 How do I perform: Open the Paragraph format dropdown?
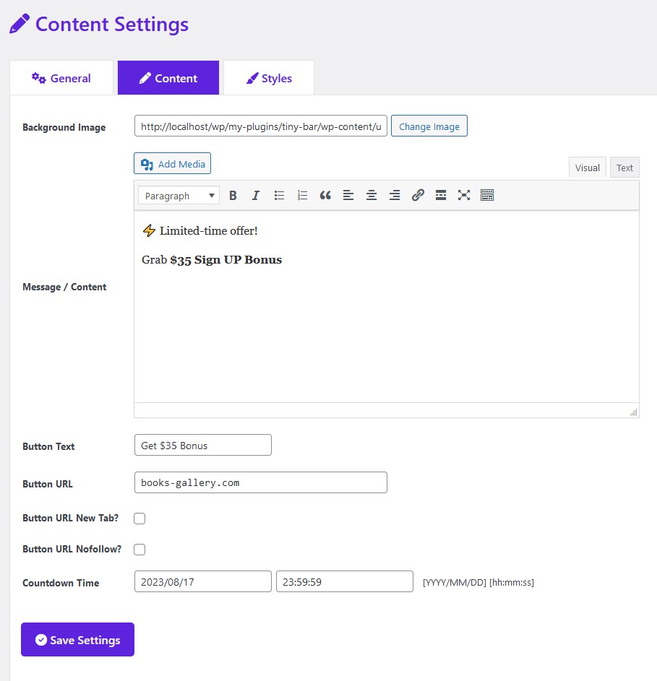(179, 196)
